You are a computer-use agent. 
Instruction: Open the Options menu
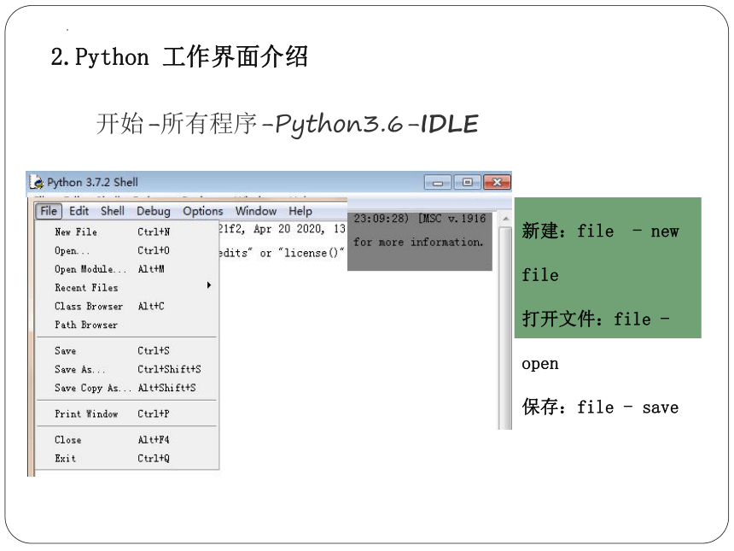pyautogui.click(x=202, y=211)
